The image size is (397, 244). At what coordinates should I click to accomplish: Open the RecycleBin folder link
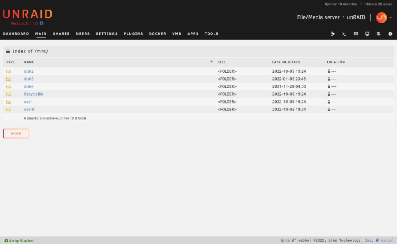[33, 94]
